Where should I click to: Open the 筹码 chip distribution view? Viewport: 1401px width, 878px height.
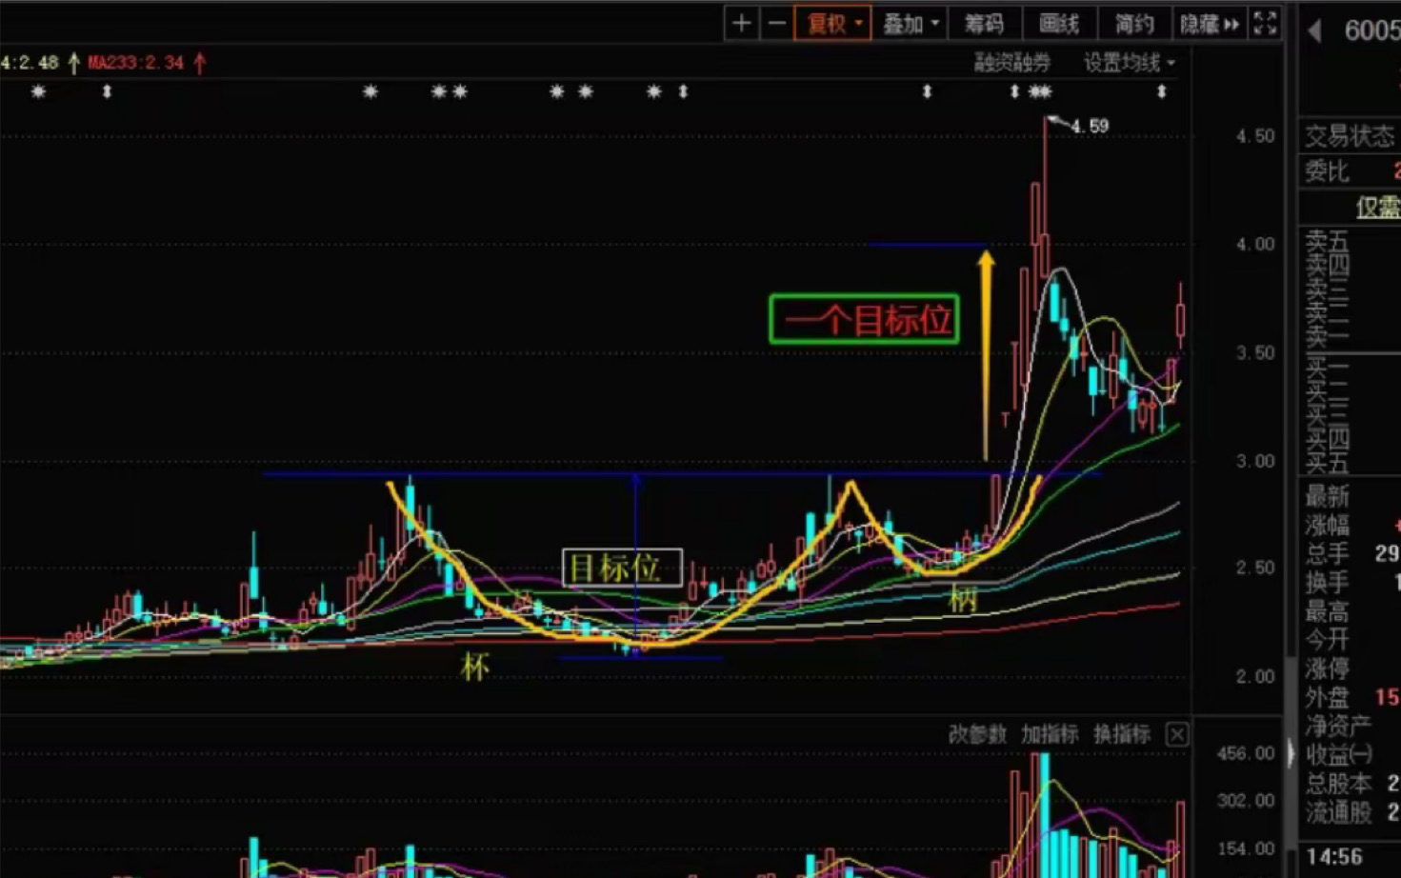(984, 24)
